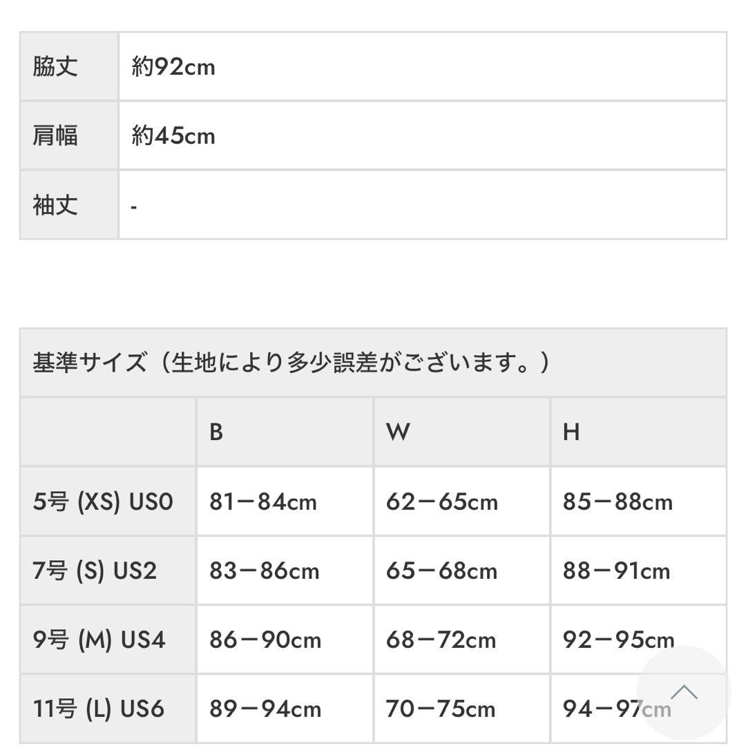This screenshot has width=746, height=746.
Task: Click the 70－75cm waist cell
Action: point(441,709)
